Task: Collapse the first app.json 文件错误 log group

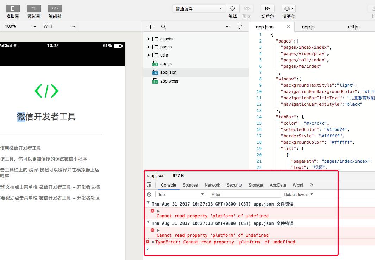Action: pos(148,203)
